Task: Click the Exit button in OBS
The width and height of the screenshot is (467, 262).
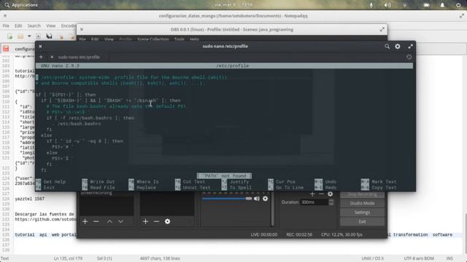Action: click(x=362, y=221)
